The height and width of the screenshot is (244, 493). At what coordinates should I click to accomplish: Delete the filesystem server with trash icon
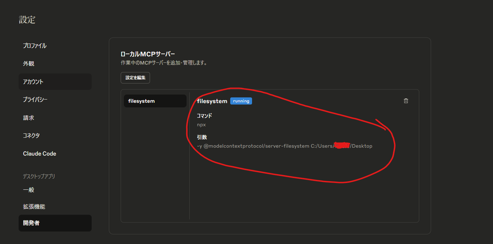click(406, 101)
